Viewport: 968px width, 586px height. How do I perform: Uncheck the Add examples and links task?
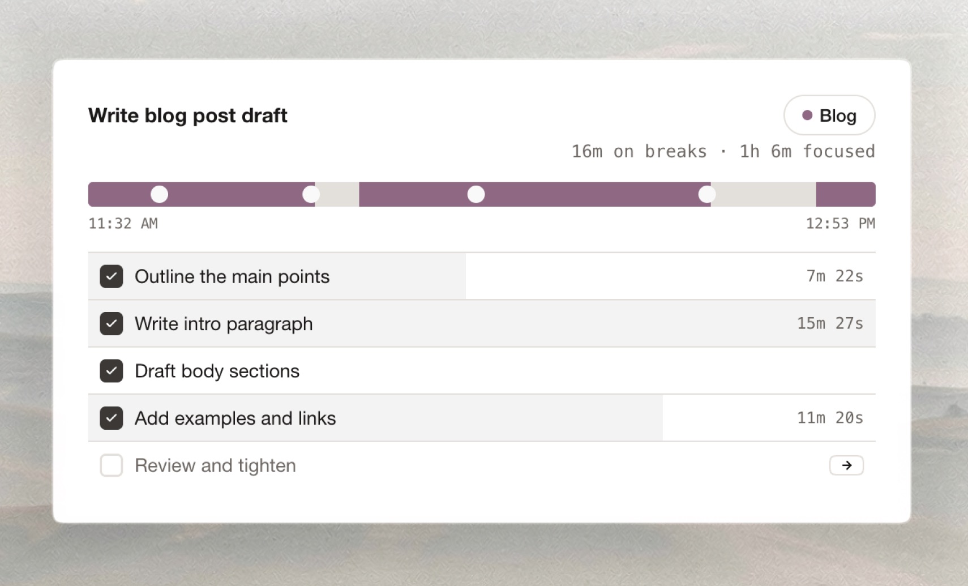[x=112, y=418]
